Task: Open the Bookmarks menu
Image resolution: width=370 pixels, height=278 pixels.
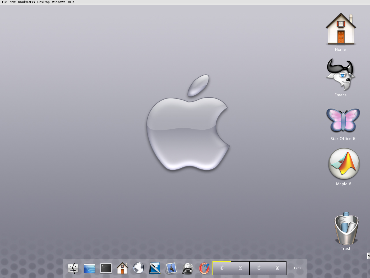Action: tap(26, 2)
